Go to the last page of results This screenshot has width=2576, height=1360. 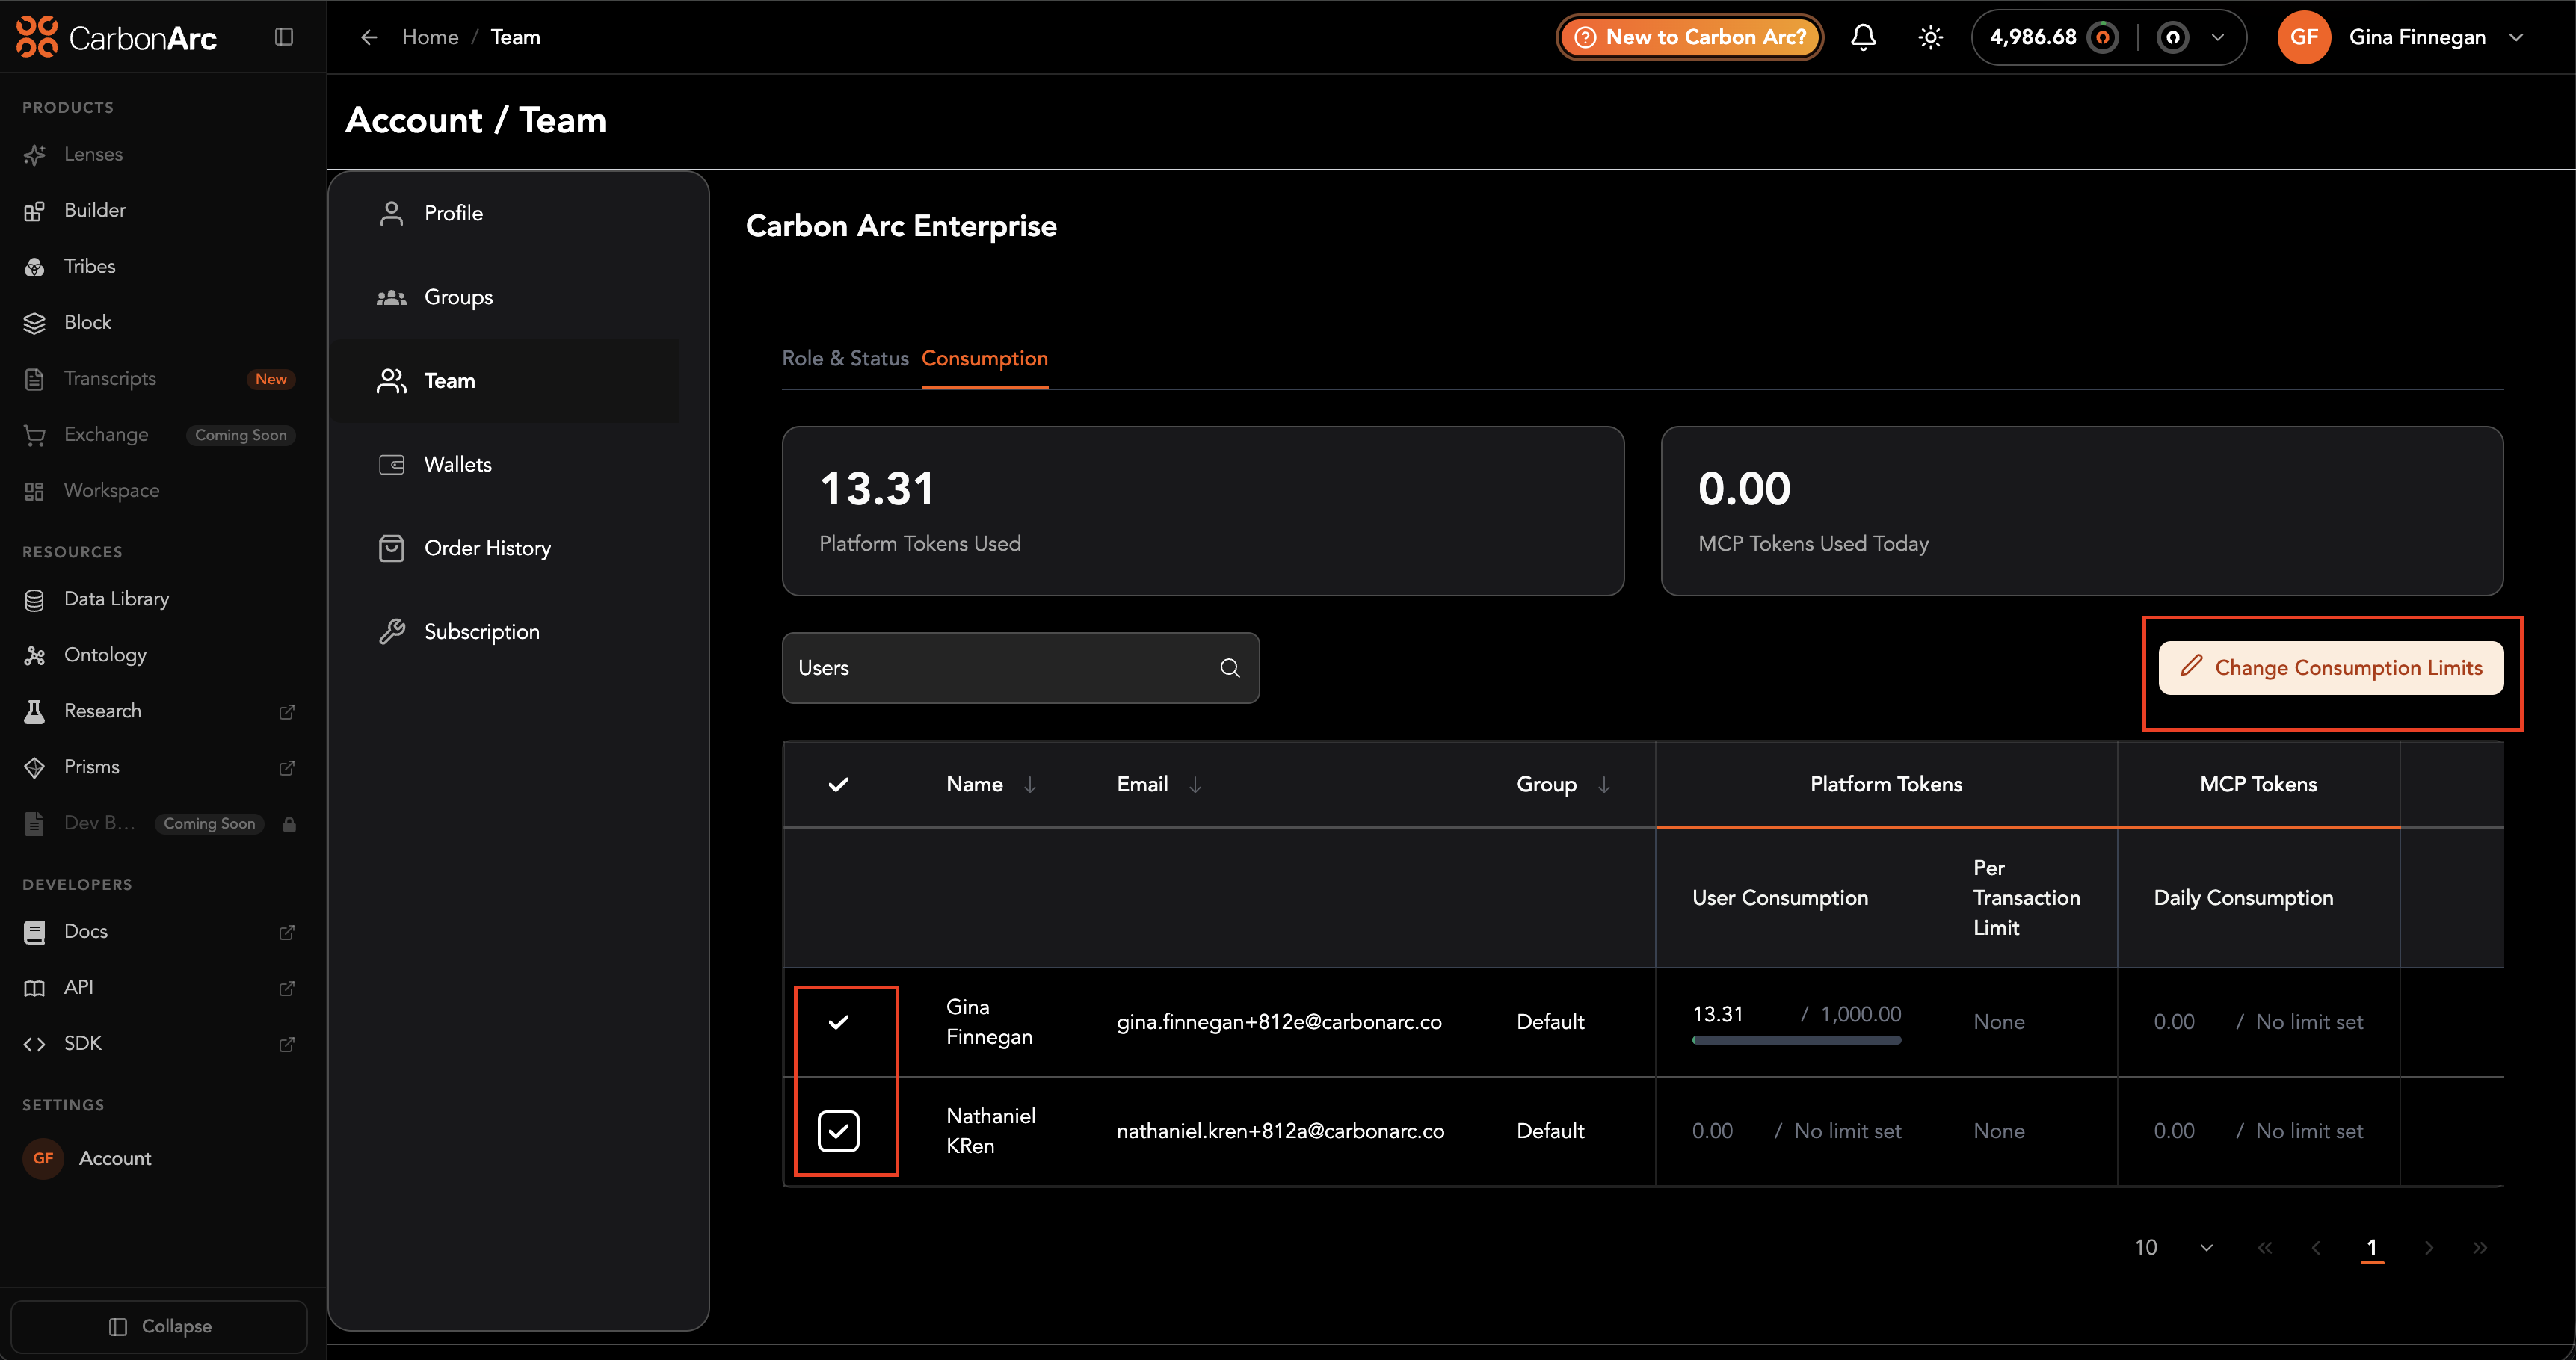tap(2480, 1247)
